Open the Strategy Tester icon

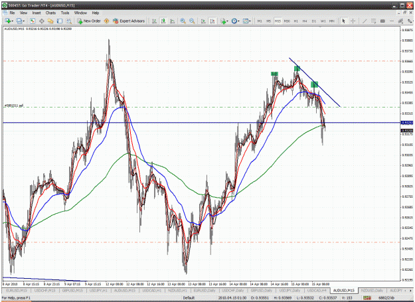(69, 21)
